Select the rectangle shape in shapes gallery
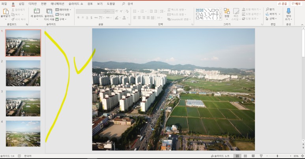Image resolution: width=305 pixels, height=159 pixels. [x=213, y=10]
